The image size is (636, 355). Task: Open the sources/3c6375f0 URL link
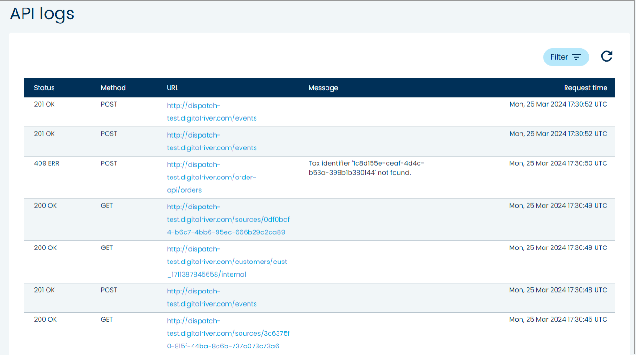click(228, 334)
